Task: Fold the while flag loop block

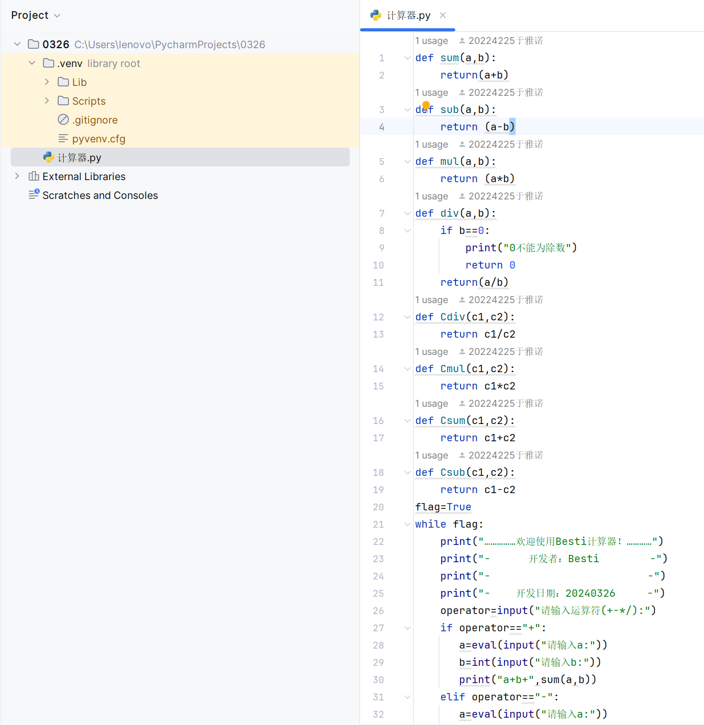Action: pos(407,525)
